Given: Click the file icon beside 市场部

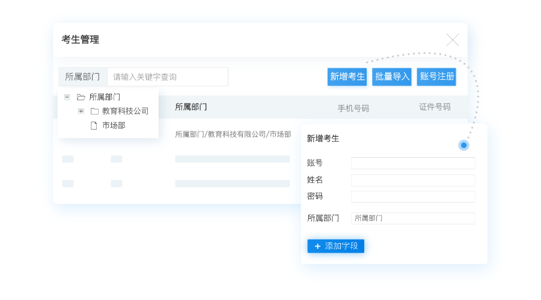Looking at the screenshot, I should tap(94, 125).
